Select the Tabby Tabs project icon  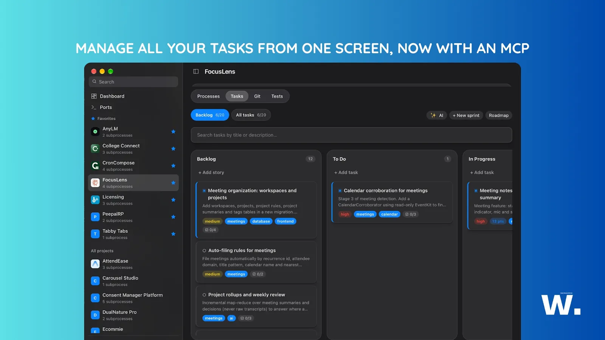95,234
